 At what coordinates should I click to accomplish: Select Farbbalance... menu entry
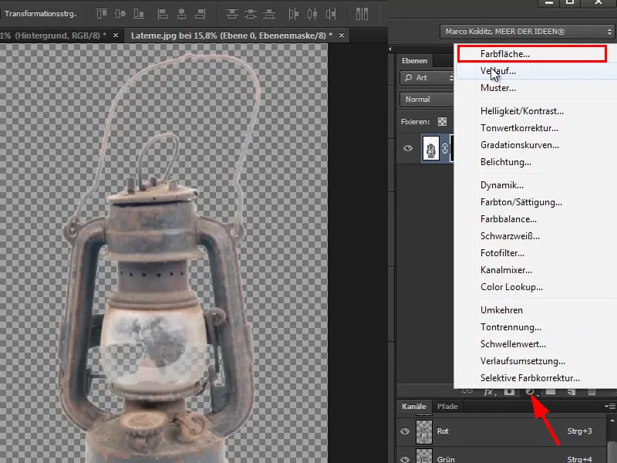click(x=536, y=219)
